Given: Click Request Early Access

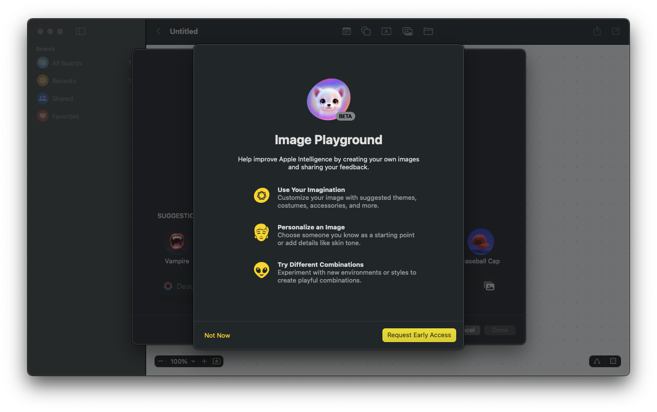Looking at the screenshot, I should [x=419, y=335].
